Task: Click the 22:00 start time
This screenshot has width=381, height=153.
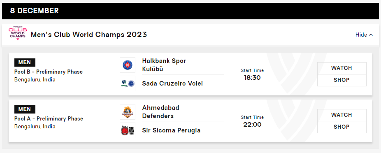Action: [252, 125]
